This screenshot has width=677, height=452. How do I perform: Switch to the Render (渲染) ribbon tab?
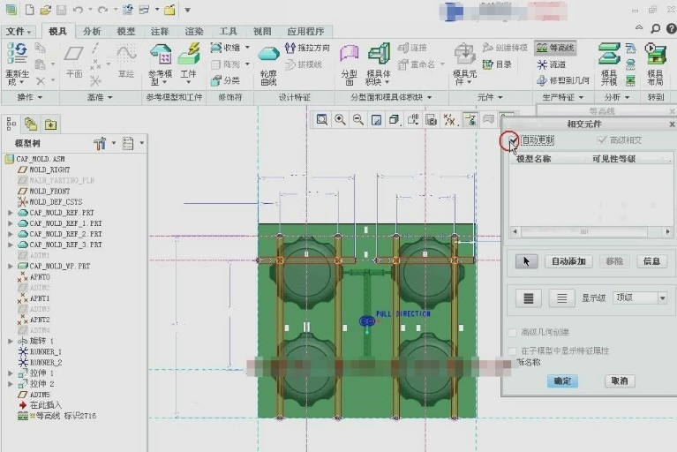pyautogui.click(x=194, y=32)
